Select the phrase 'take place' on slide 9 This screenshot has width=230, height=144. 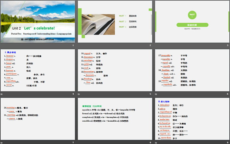tap(165, 105)
